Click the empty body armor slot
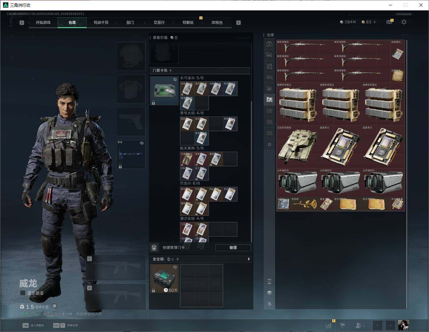429x332 pixels. coord(131,89)
